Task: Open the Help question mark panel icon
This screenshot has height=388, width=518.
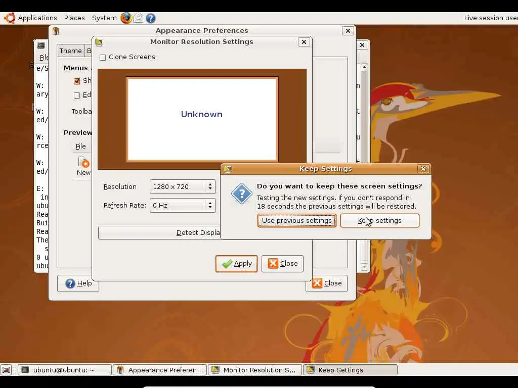Action: coord(151,18)
